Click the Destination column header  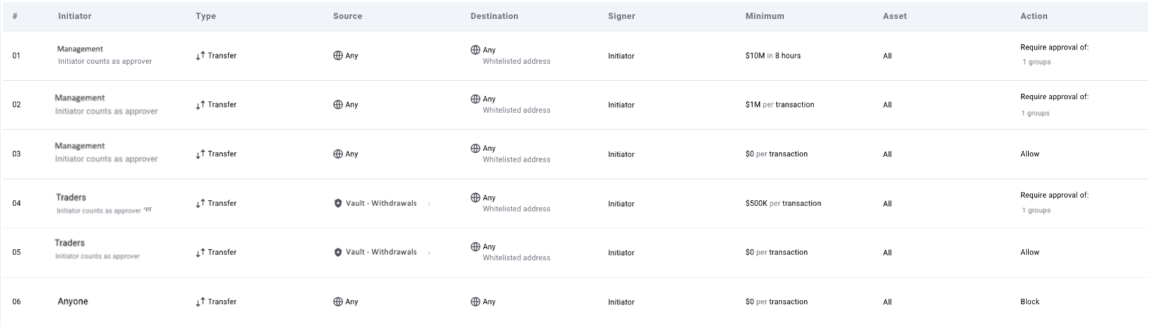pos(494,16)
